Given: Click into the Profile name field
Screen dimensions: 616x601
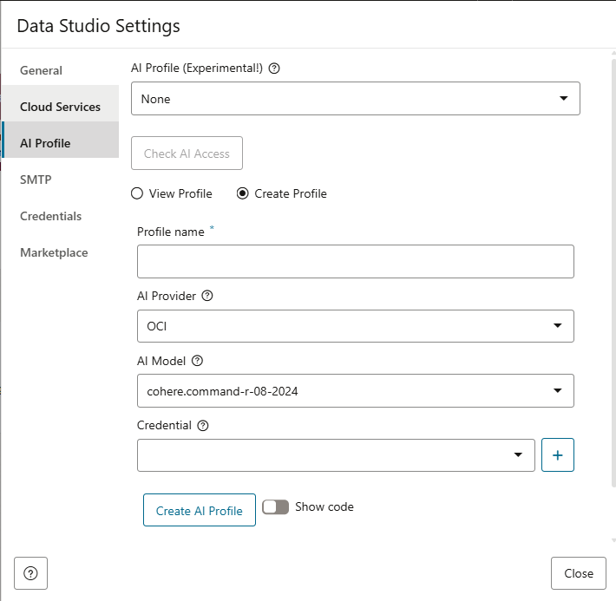Looking at the screenshot, I should (355, 261).
